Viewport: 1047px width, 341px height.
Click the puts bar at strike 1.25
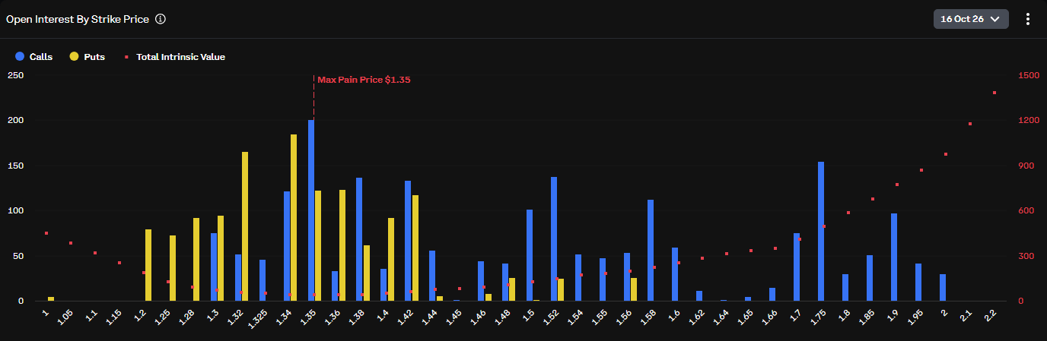click(173, 268)
